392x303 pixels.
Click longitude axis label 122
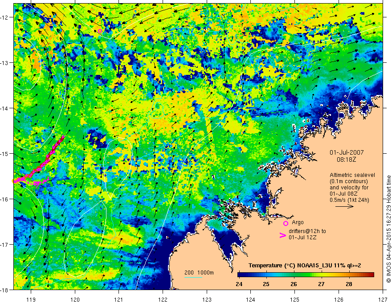163,299
